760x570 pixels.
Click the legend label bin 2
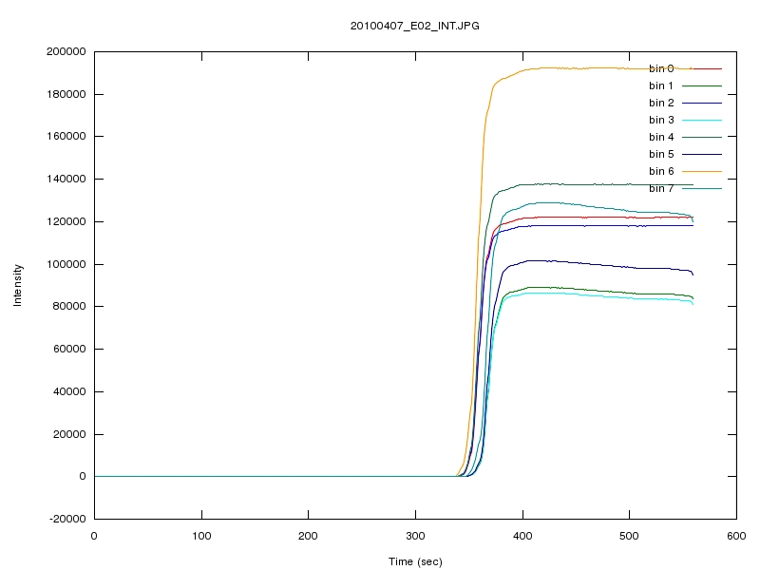point(661,103)
